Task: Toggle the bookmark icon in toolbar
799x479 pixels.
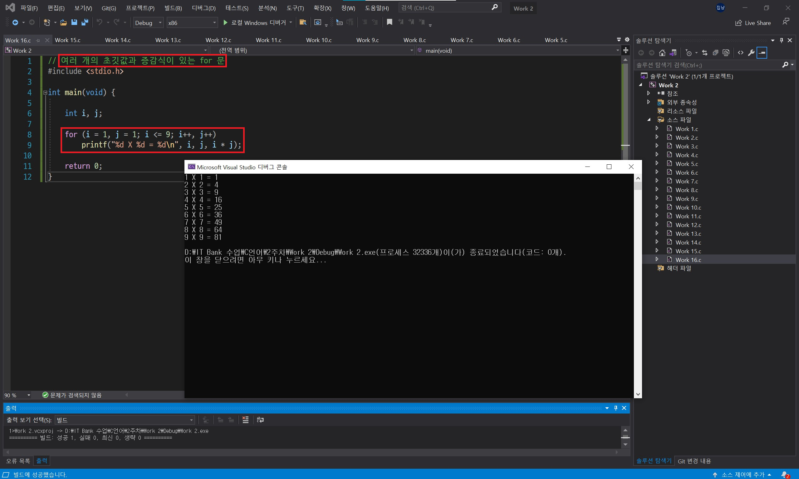Action: [390, 22]
